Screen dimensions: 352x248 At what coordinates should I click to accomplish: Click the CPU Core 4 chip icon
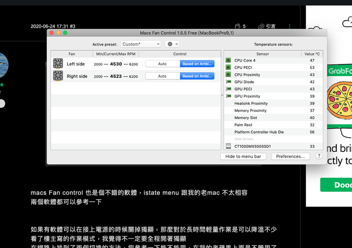coord(228,60)
